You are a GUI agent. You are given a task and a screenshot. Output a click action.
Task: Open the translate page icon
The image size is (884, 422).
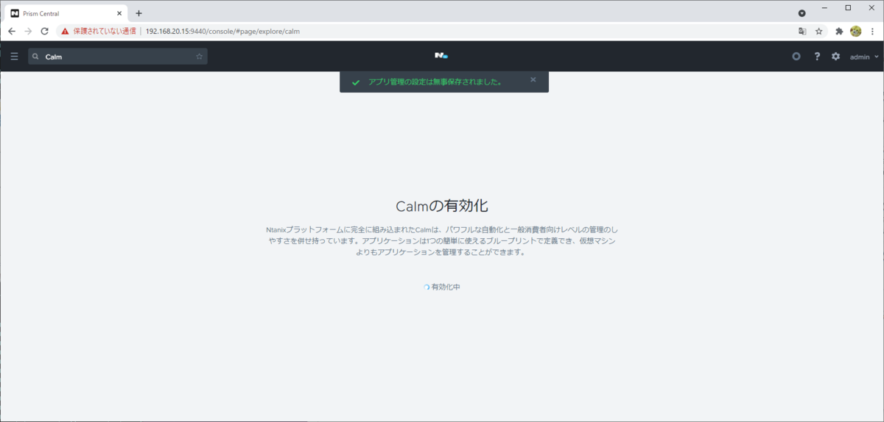[x=803, y=32]
